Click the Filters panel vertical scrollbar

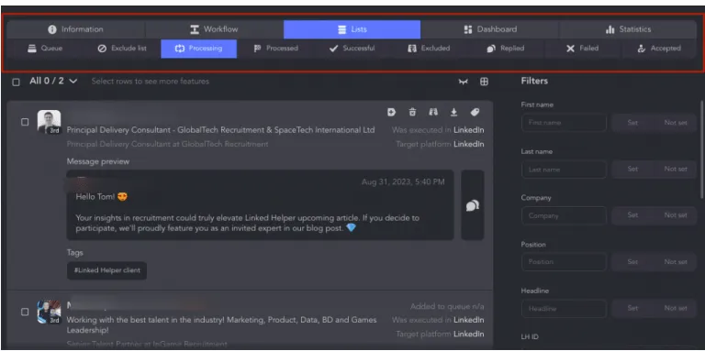coord(701,149)
